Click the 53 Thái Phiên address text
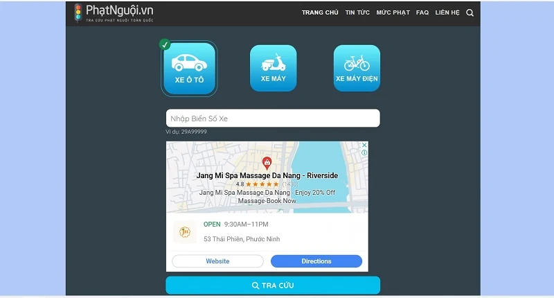Viewport: 554px width, 298px height. 242,239
